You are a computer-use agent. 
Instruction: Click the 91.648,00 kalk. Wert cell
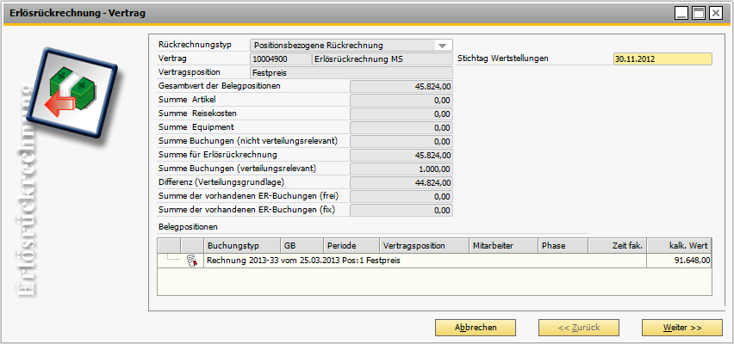[x=679, y=261]
